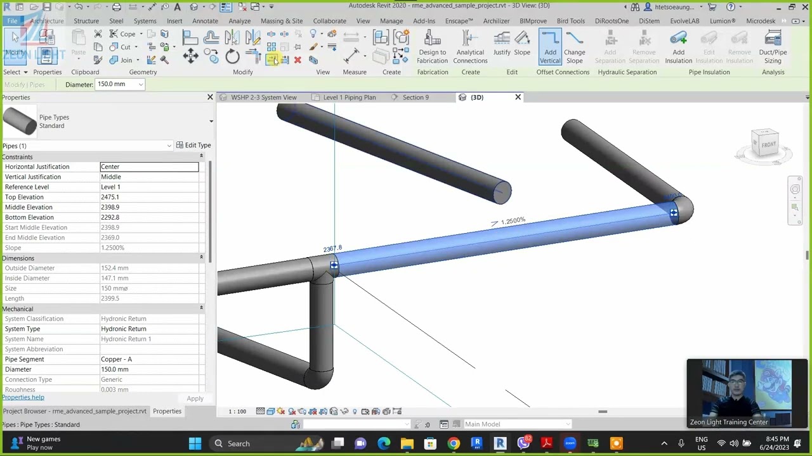The width and height of the screenshot is (812, 456).
Task: Open the Diameter dropdown in options bar
Action: point(140,84)
